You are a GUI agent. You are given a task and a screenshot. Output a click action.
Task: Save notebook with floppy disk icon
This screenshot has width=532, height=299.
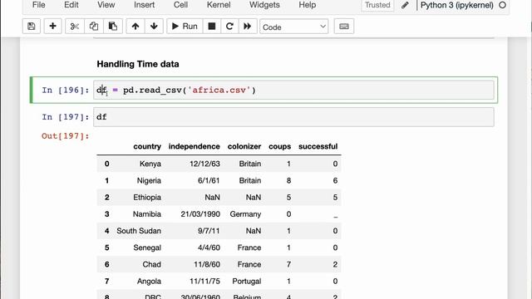[32, 27]
